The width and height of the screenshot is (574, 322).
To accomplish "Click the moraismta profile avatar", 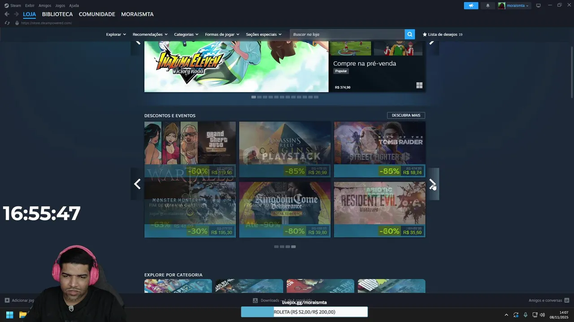I will tap(501, 5).
